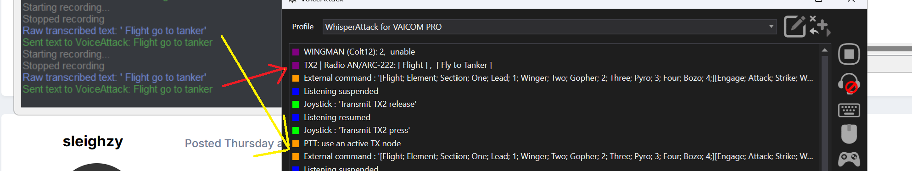This screenshot has width=912, height=171.
Task: Toggle keyboard shortcuts with keyboard icon
Action: (x=849, y=110)
